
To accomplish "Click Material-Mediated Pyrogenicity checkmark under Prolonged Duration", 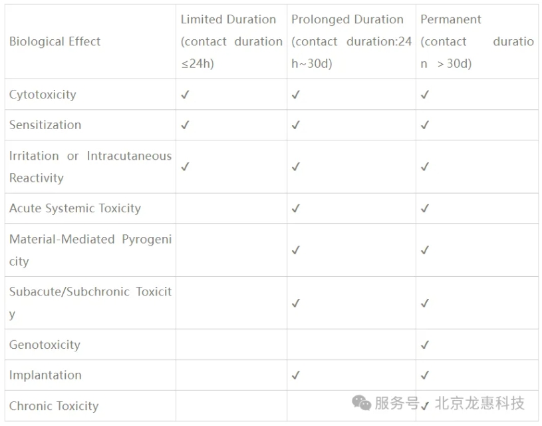I will [x=295, y=250].
